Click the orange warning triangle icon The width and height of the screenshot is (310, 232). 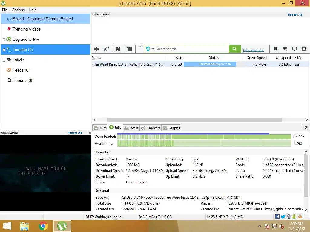[300, 216]
